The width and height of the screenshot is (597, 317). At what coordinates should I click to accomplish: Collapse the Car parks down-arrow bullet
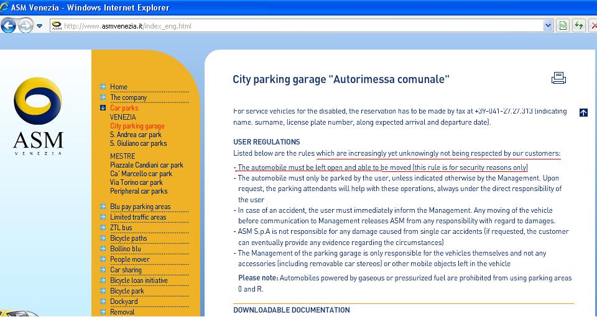103,108
